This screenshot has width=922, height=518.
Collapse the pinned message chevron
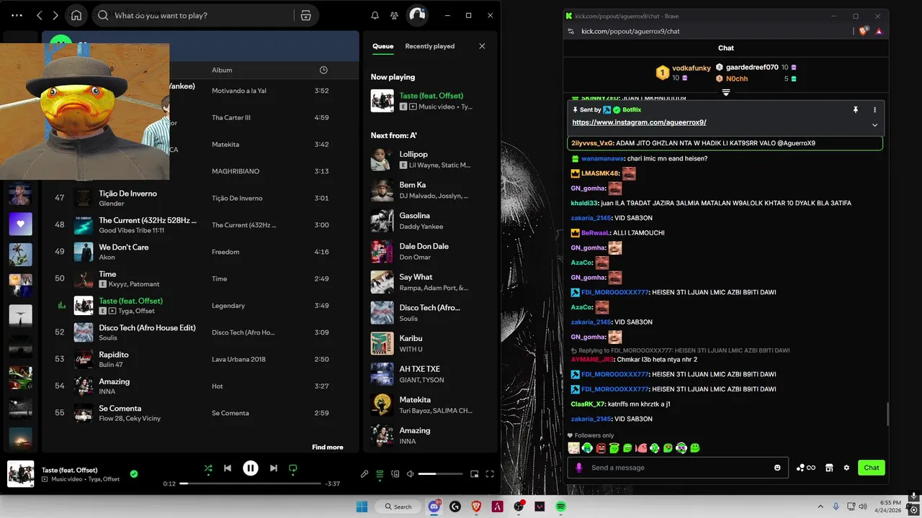click(874, 124)
